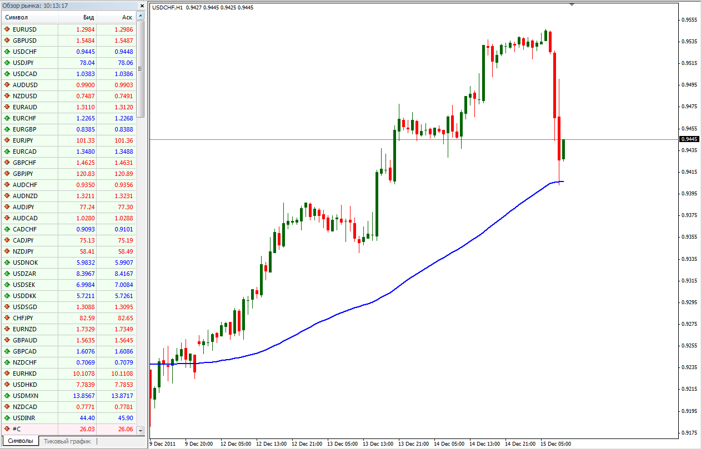701x449 pixels.
Task: Select the GBPAUD symbol name
Action: click(25, 340)
